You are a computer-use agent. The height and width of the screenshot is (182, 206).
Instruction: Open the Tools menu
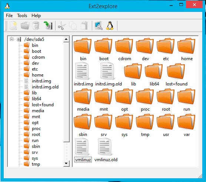tap(22, 16)
